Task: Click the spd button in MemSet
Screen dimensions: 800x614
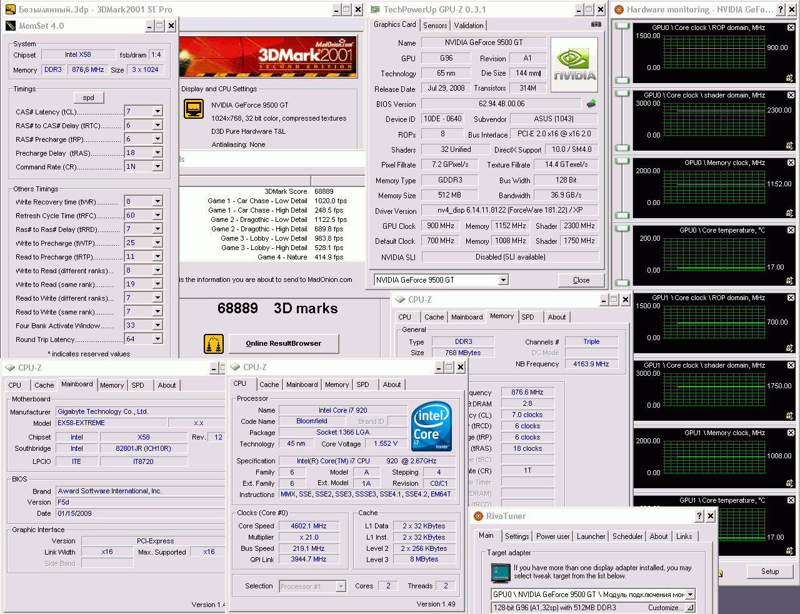Action: pos(89,98)
